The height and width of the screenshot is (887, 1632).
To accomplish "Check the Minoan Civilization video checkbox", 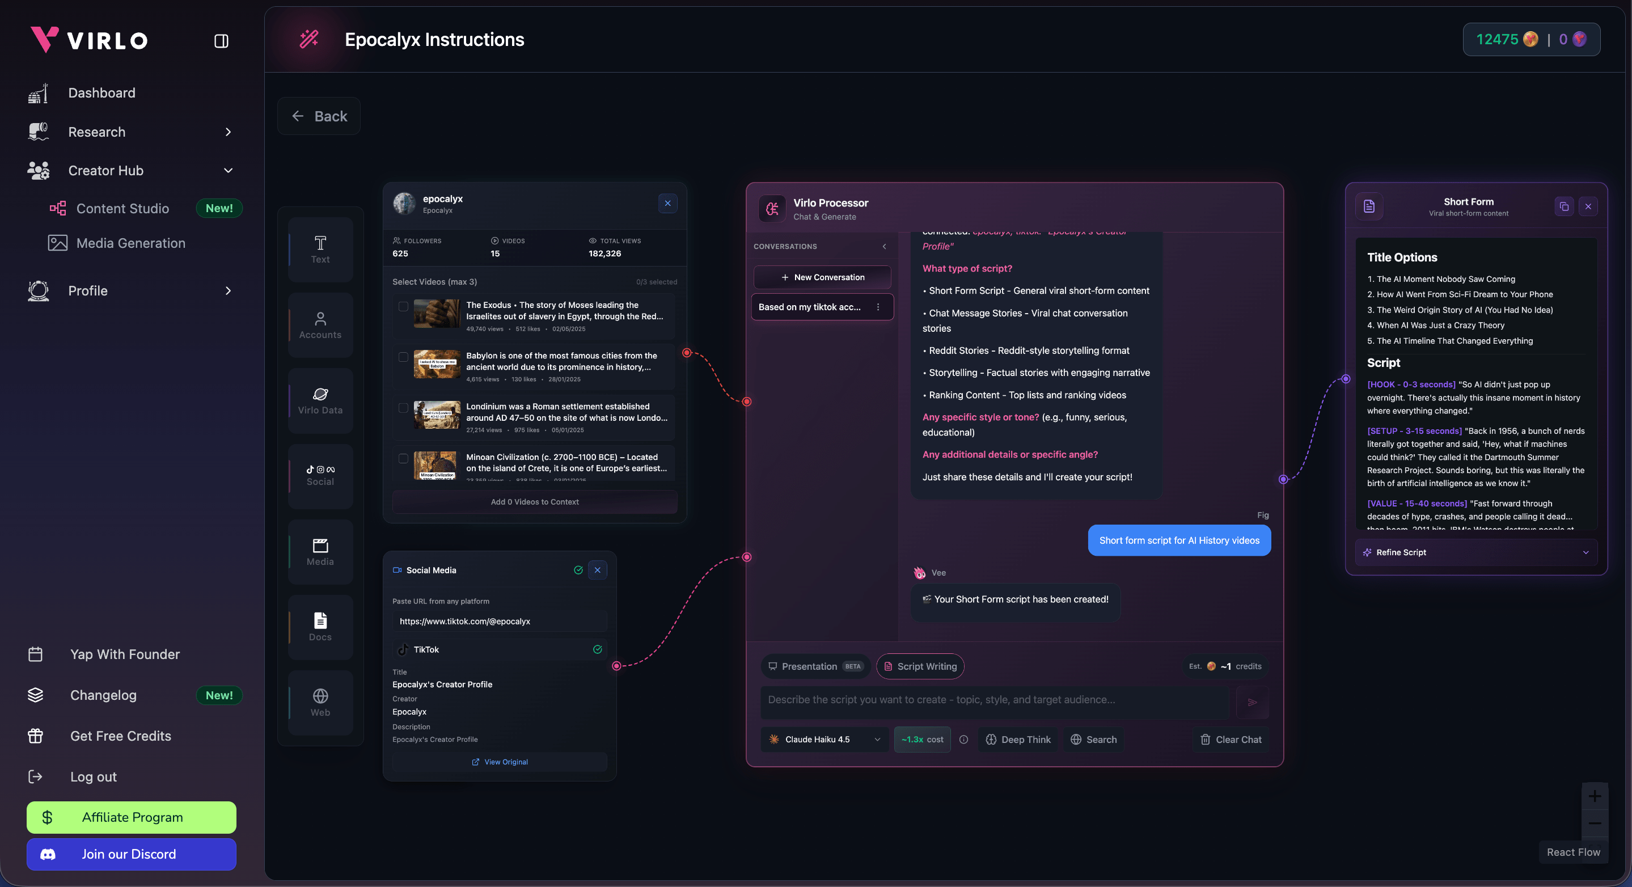I will point(404,459).
